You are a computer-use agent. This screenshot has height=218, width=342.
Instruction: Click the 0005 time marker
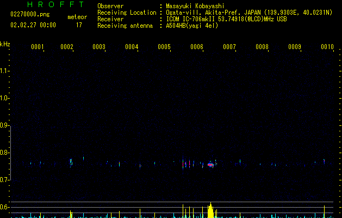(164, 46)
